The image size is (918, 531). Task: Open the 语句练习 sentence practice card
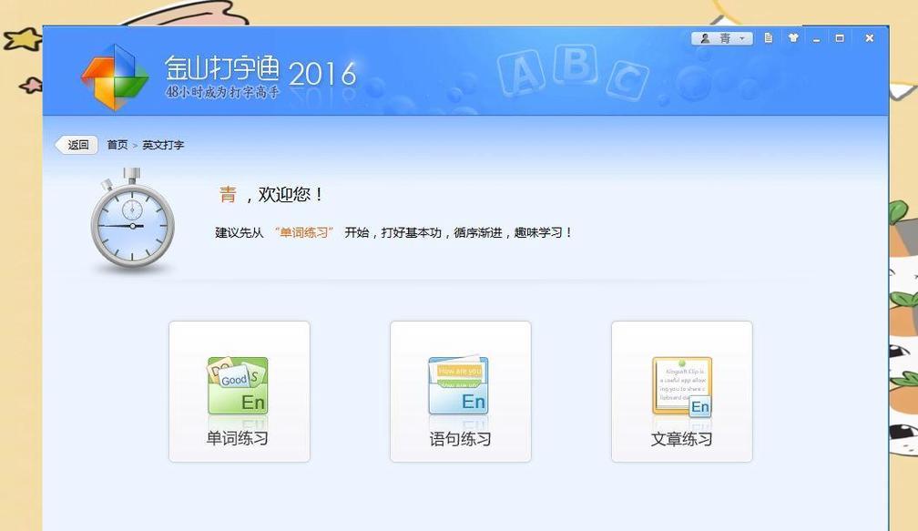click(x=460, y=391)
